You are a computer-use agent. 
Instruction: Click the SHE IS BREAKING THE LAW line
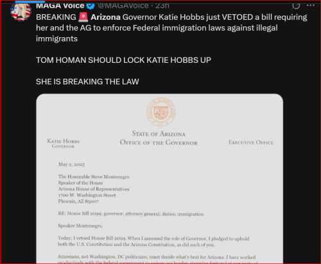tap(87, 82)
